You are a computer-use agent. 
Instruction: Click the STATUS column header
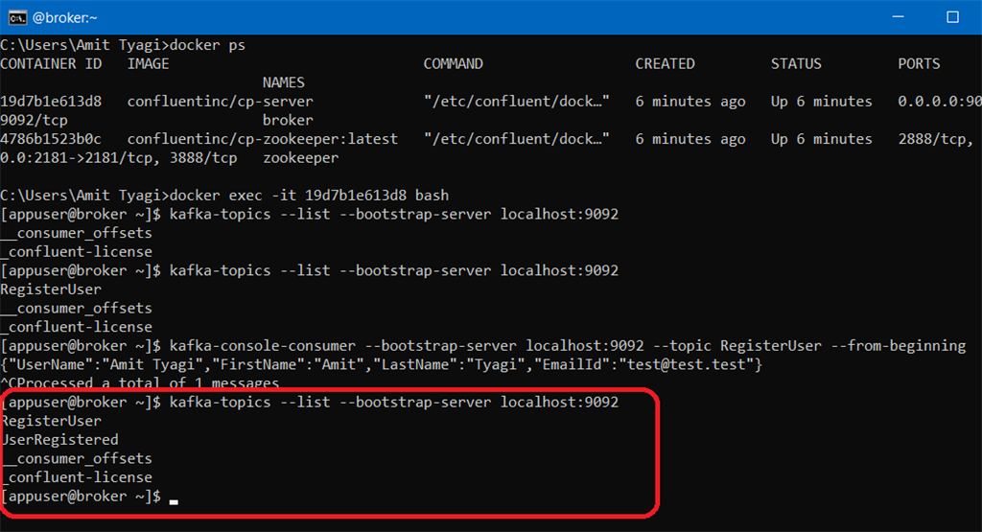(796, 64)
